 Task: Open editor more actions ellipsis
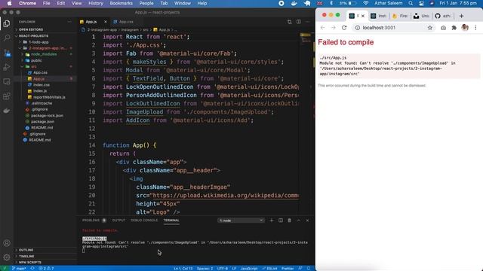(307, 22)
